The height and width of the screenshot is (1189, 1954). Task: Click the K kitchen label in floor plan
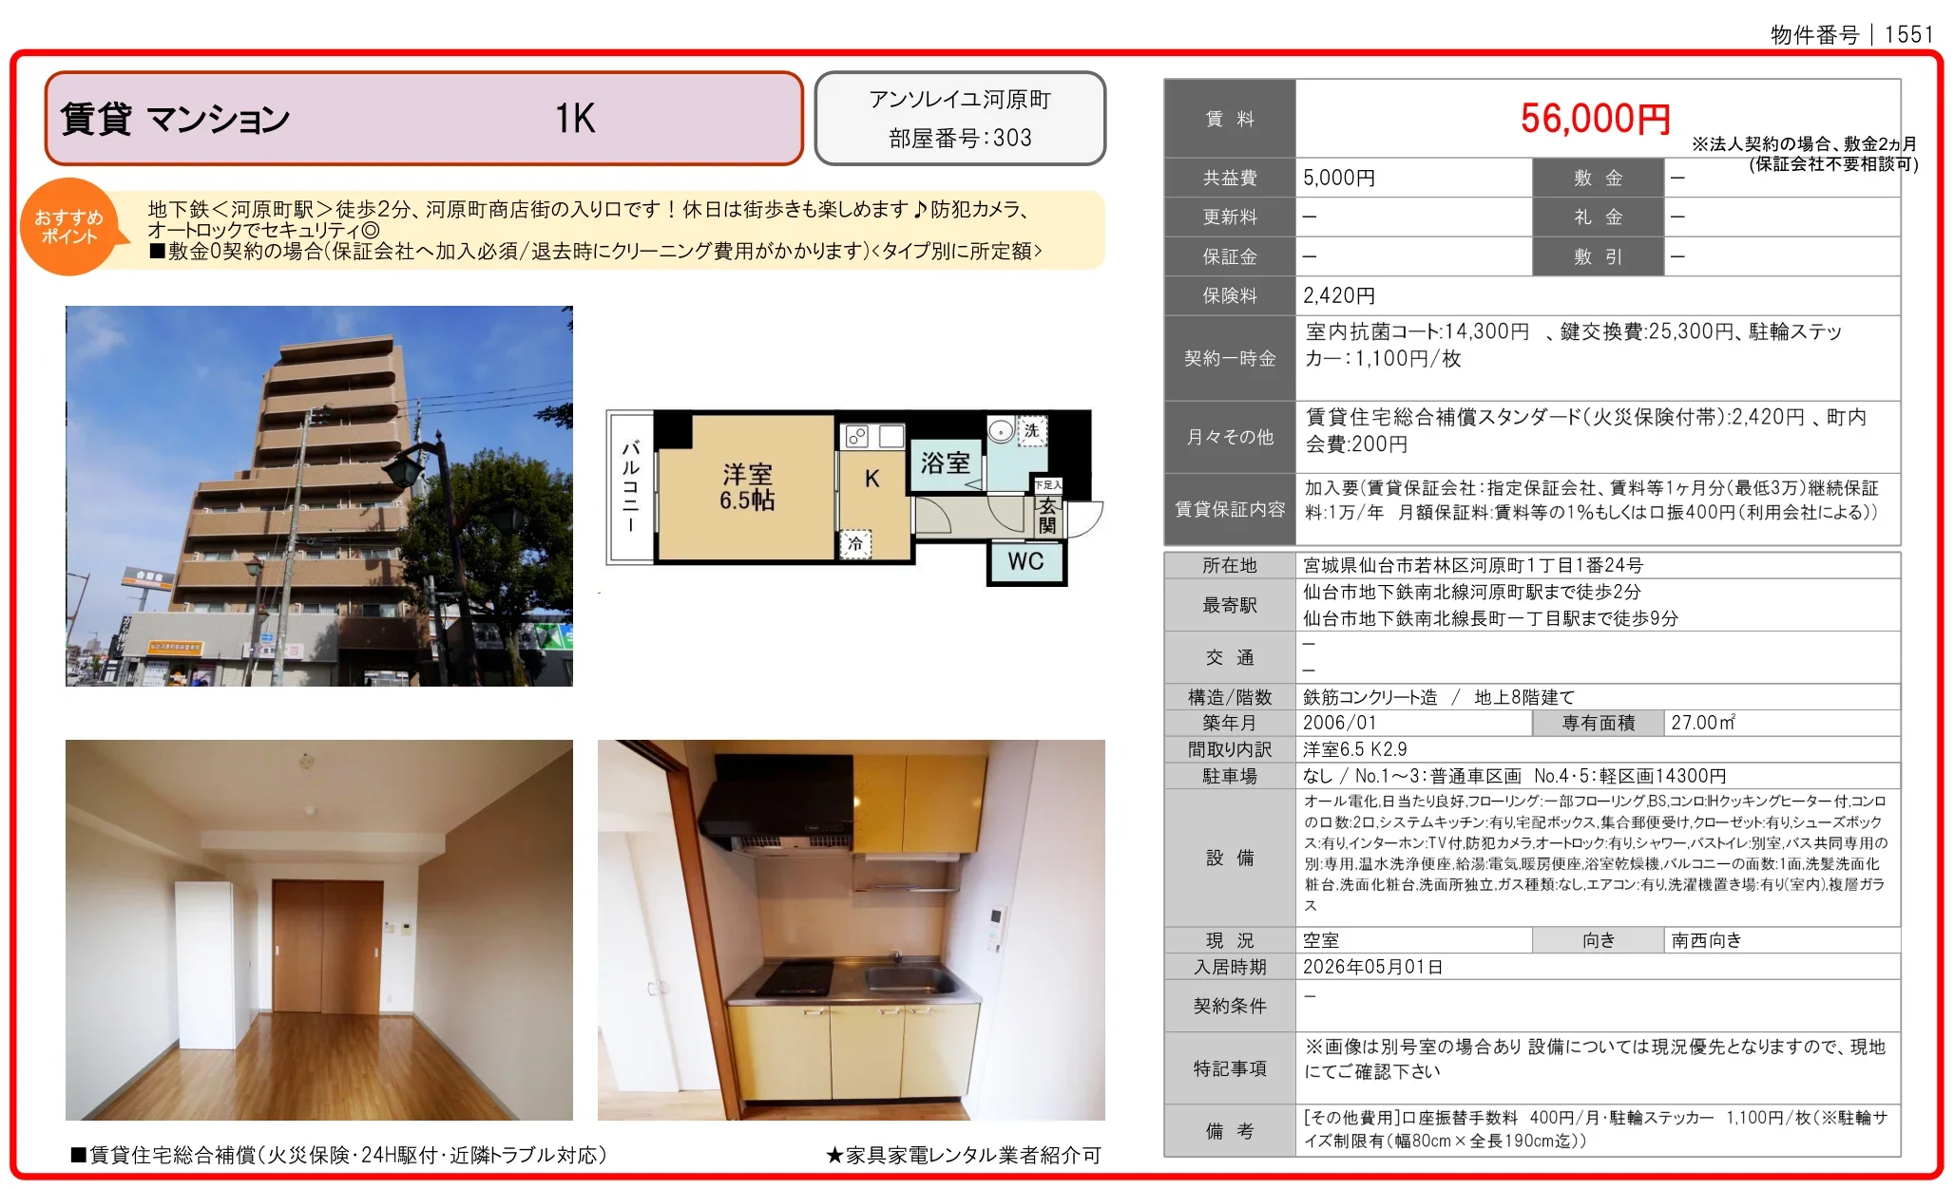click(872, 479)
